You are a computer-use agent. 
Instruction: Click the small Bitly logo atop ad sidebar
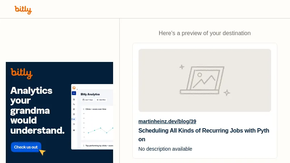click(x=74, y=88)
